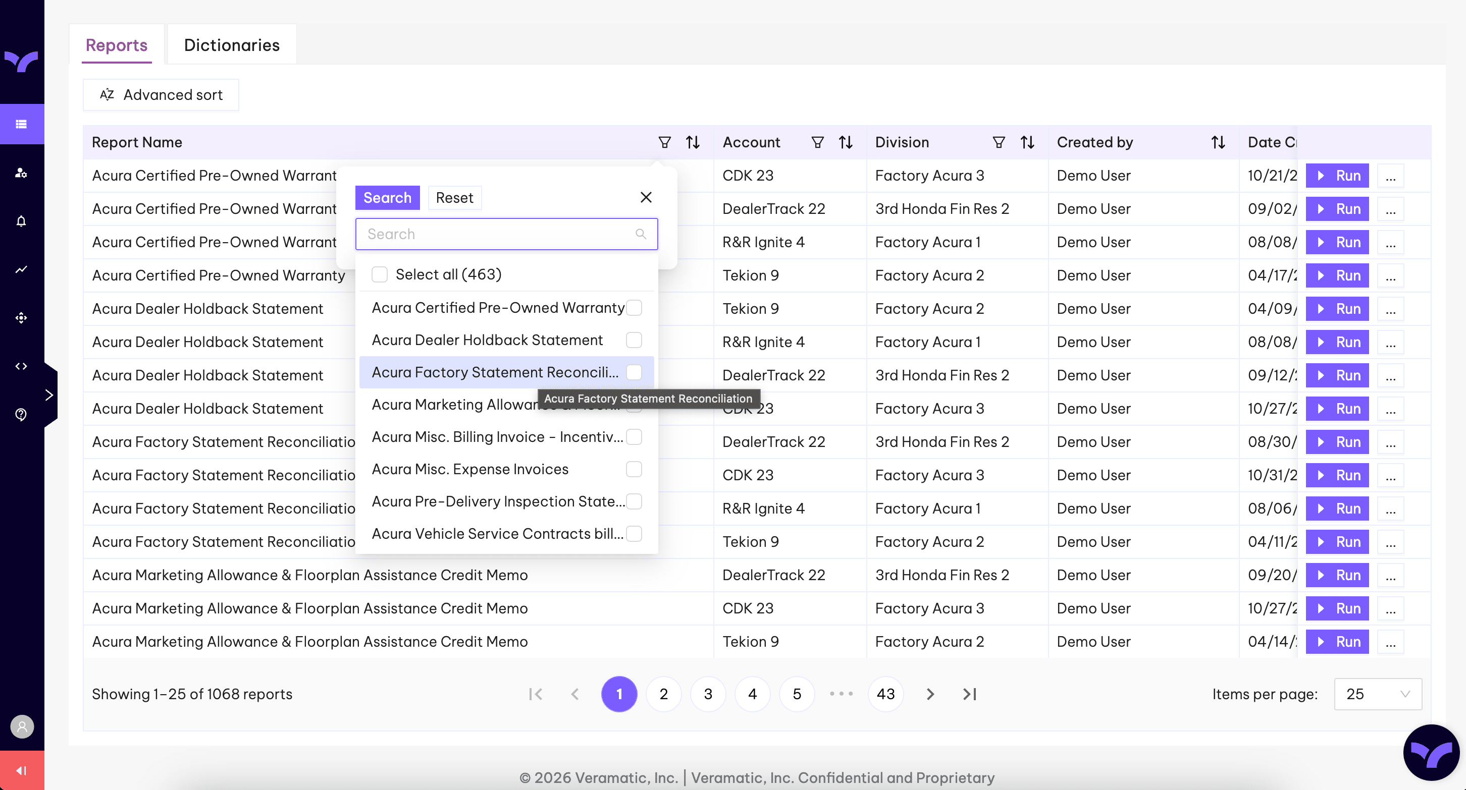Click the Advanced sort button
The height and width of the screenshot is (790, 1466).
pos(161,94)
